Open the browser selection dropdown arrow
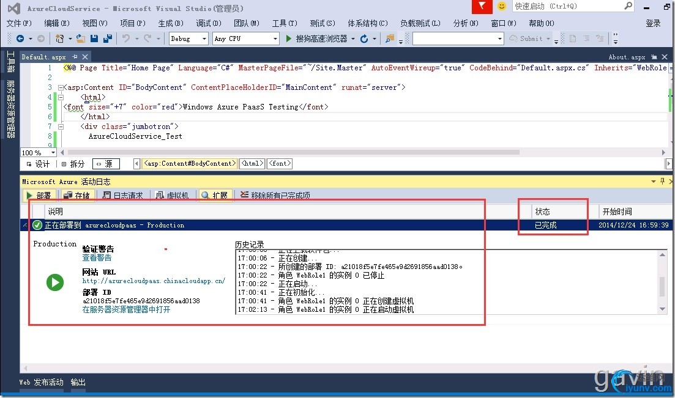 tap(353, 39)
